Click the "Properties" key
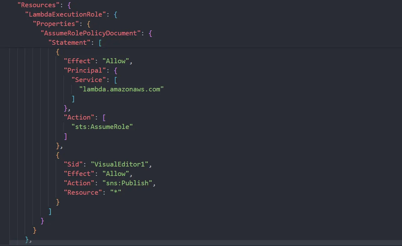Viewport: 402px width, 246px height. click(x=55, y=23)
